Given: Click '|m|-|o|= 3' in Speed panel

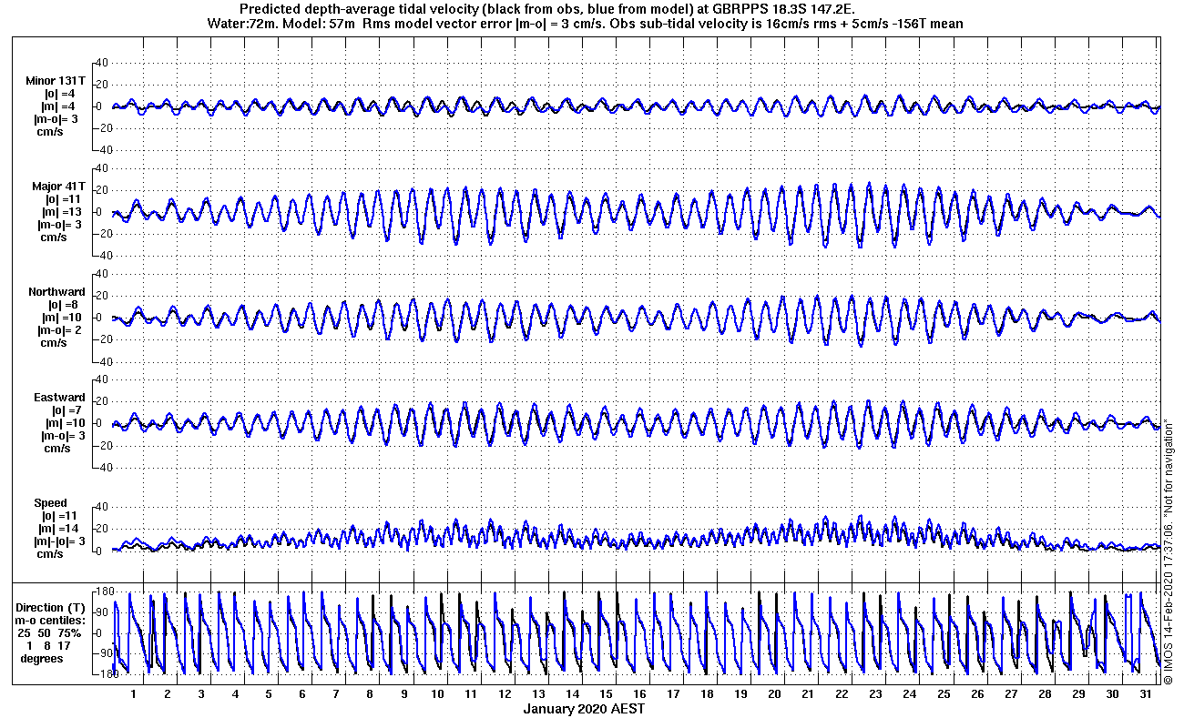Looking at the screenshot, I should [62, 541].
